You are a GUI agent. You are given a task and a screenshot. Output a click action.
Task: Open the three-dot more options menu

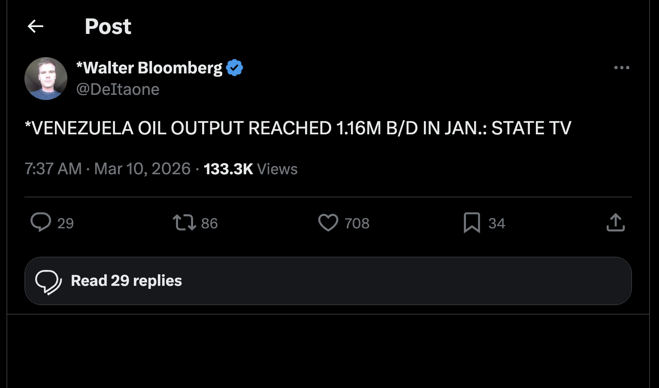click(x=622, y=68)
